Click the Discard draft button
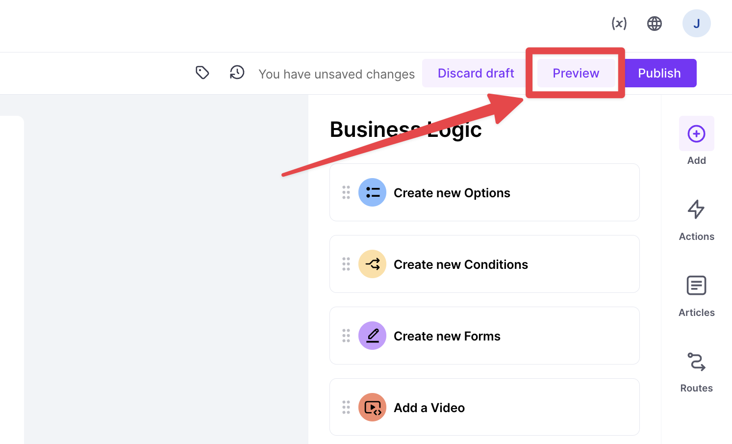The height and width of the screenshot is (444, 732). (x=476, y=73)
